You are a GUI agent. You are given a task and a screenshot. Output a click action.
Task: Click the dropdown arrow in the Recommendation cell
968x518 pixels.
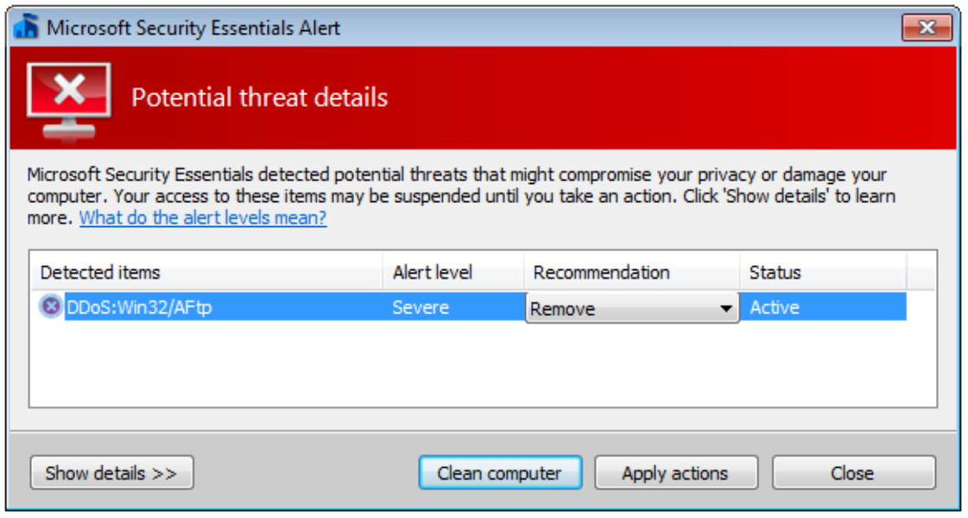click(x=726, y=309)
